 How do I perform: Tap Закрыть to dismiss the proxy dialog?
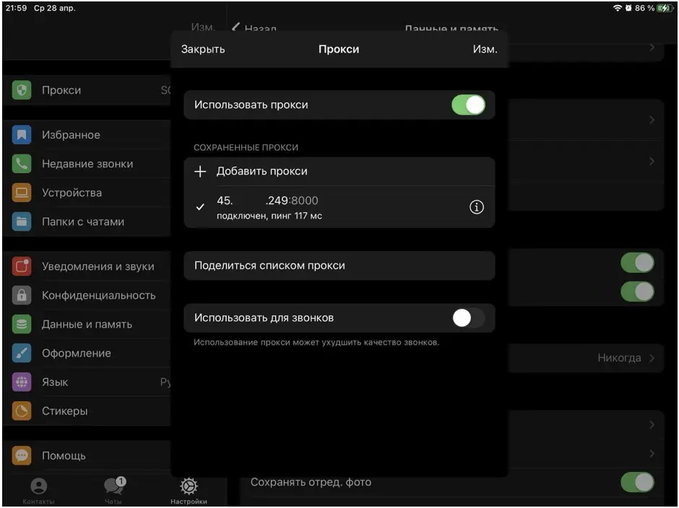point(203,48)
